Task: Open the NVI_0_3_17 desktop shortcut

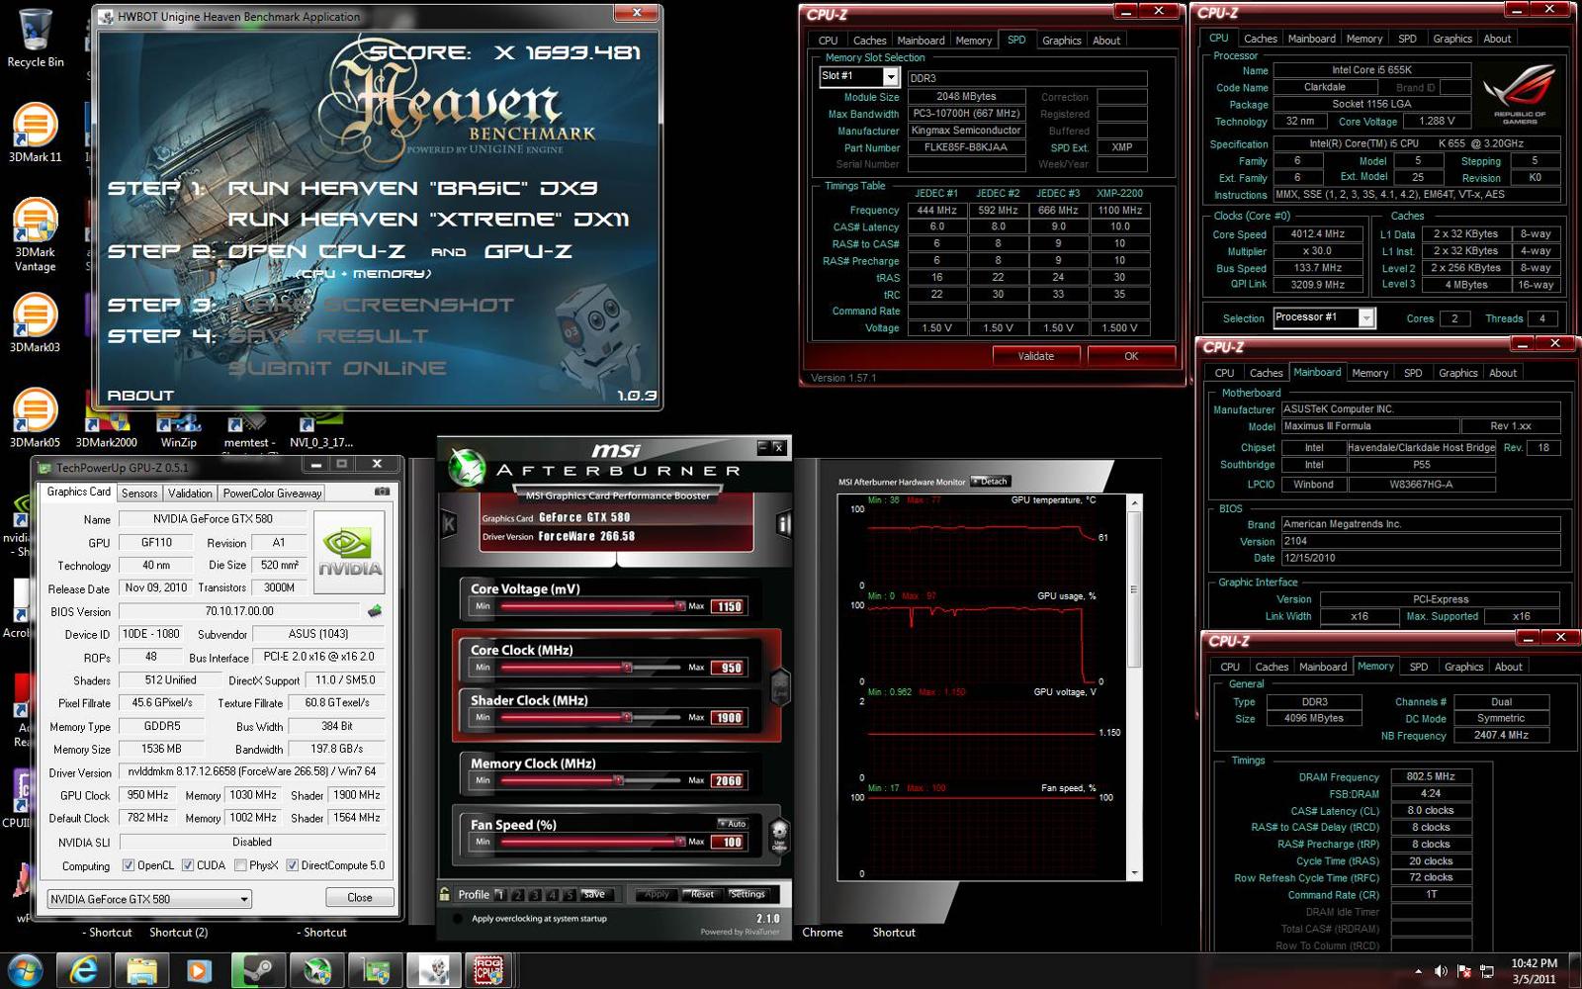Action: [x=320, y=431]
